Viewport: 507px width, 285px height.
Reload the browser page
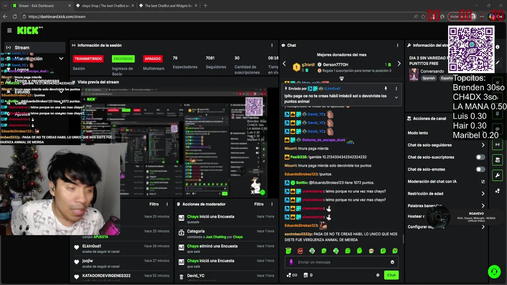(15, 17)
